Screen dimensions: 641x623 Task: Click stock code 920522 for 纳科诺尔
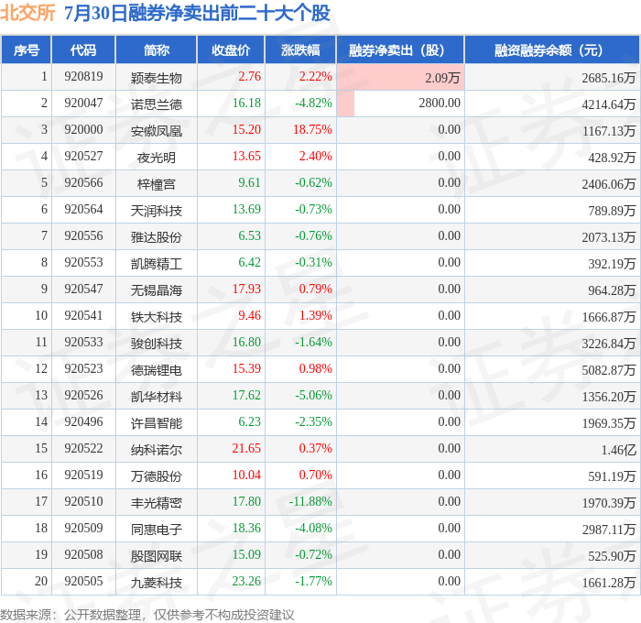pyautogui.click(x=83, y=448)
